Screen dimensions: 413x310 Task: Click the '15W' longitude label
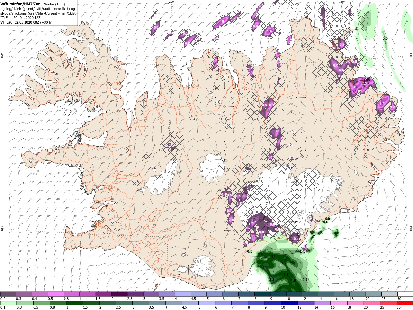click(x=342, y=2)
